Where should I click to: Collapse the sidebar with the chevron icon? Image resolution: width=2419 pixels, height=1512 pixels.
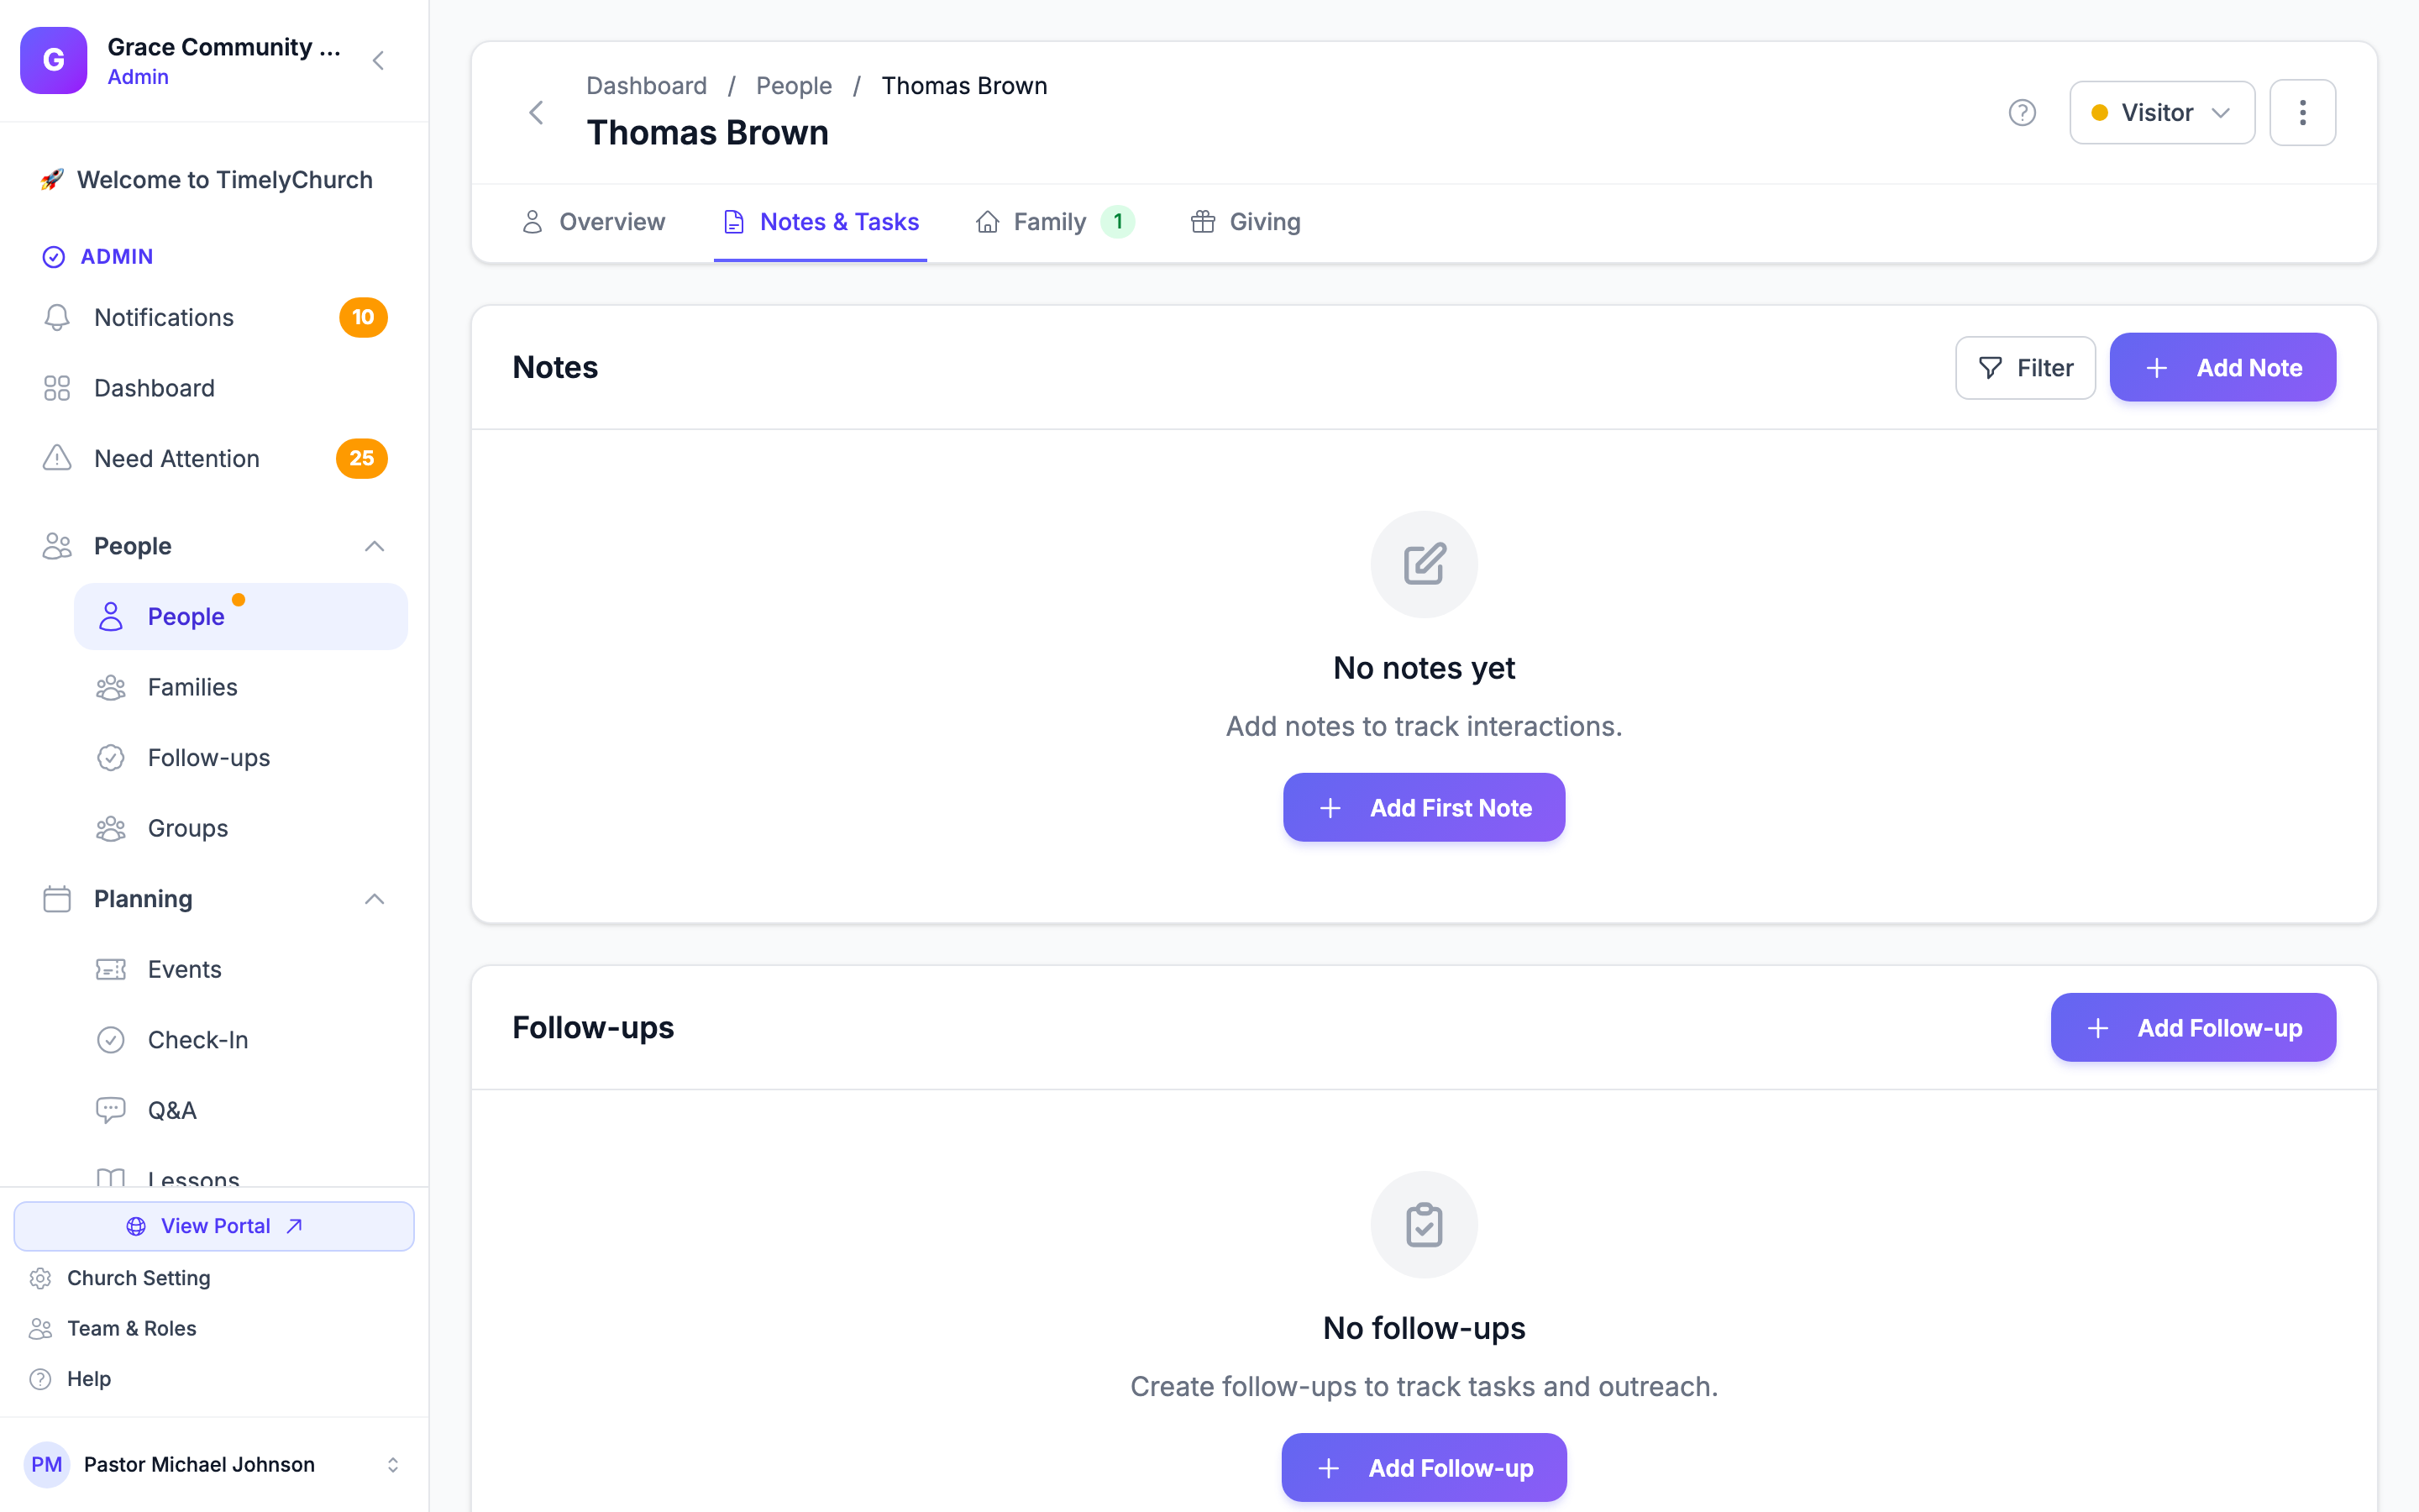tap(379, 61)
